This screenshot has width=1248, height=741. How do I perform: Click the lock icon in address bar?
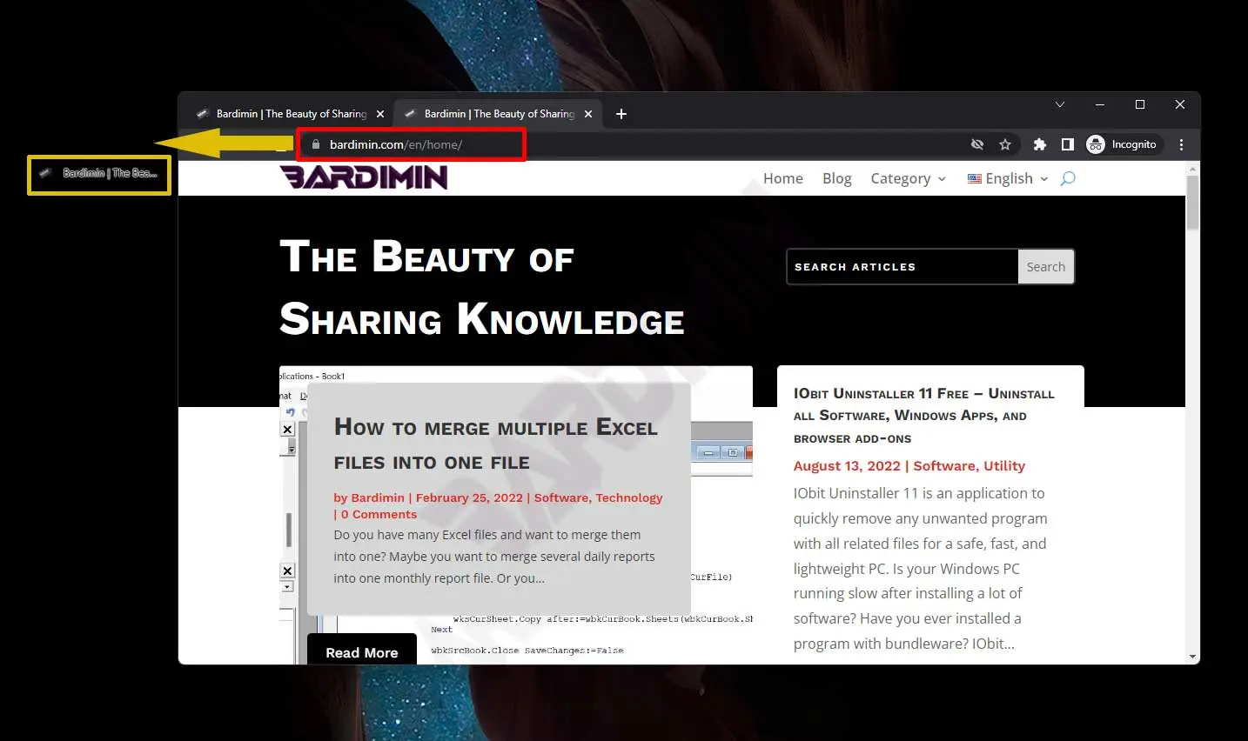316,144
